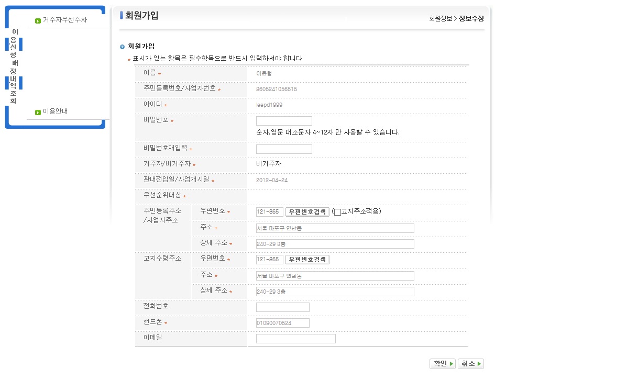Select the 이용신청 vertical sidebar tab
This screenshot has height=380, width=638.
[14, 43]
